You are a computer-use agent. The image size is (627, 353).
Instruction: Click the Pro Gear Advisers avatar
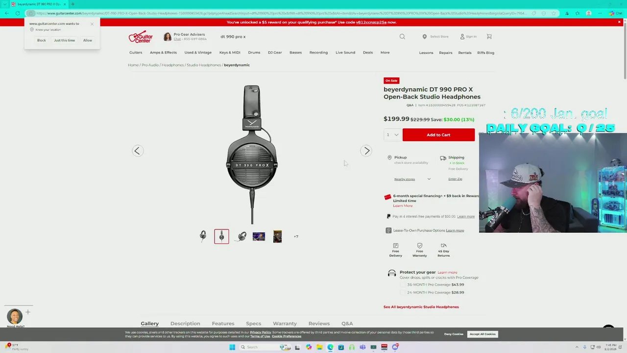[167, 37]
